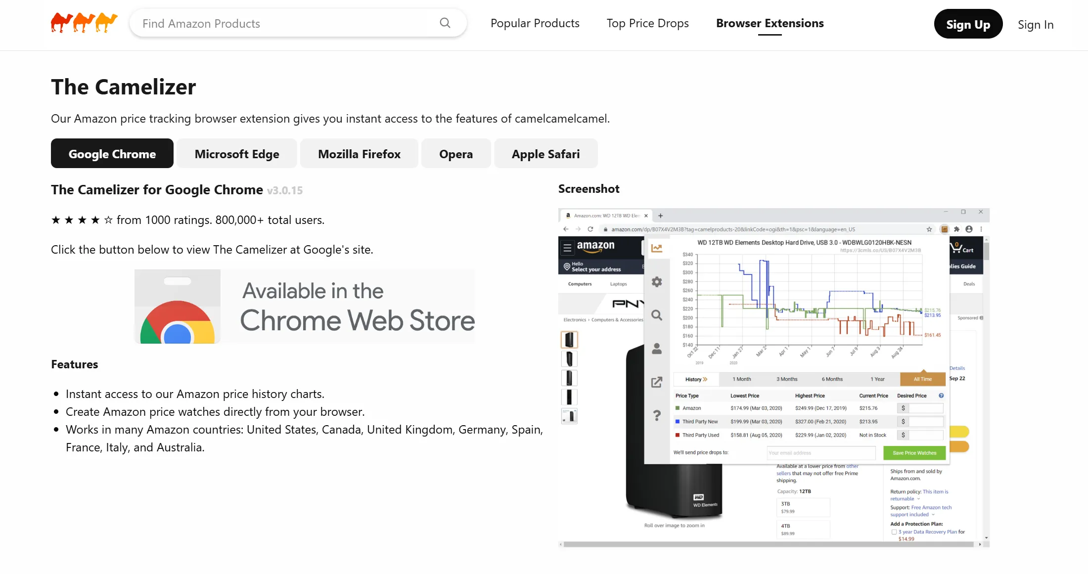Click the Amazon desired price field
The height and width of the screenshot is (574, 1088).
(x=925, y=408)
